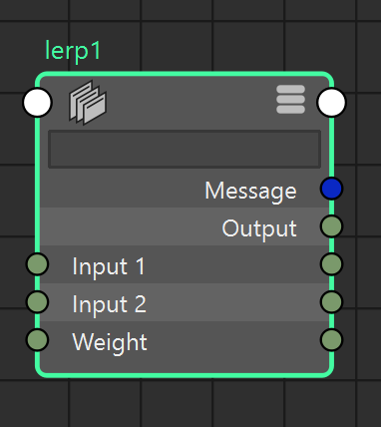Click the node attribute filter field
Viewport: 381px width, 427px height.
(x=185, y=149)
